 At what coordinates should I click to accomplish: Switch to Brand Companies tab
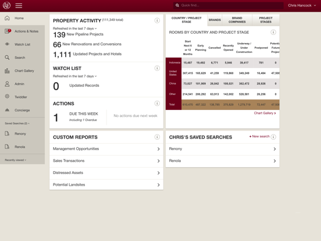pos(237,20)
